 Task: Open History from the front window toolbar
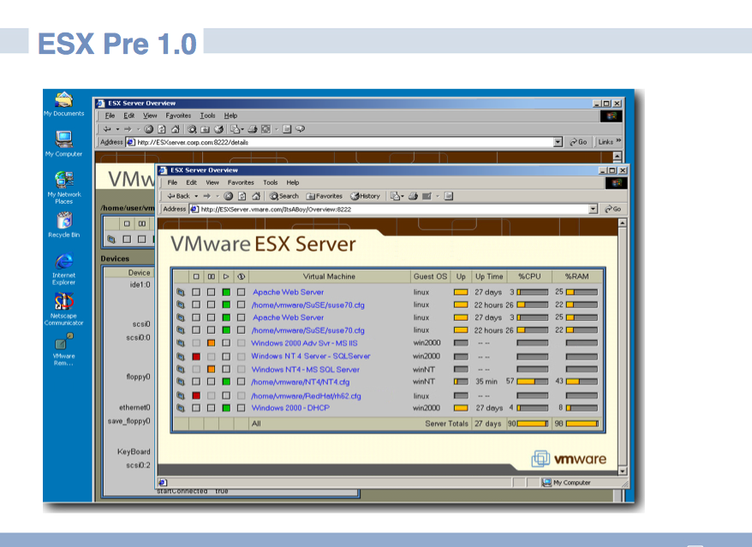[x=365, y=196]
